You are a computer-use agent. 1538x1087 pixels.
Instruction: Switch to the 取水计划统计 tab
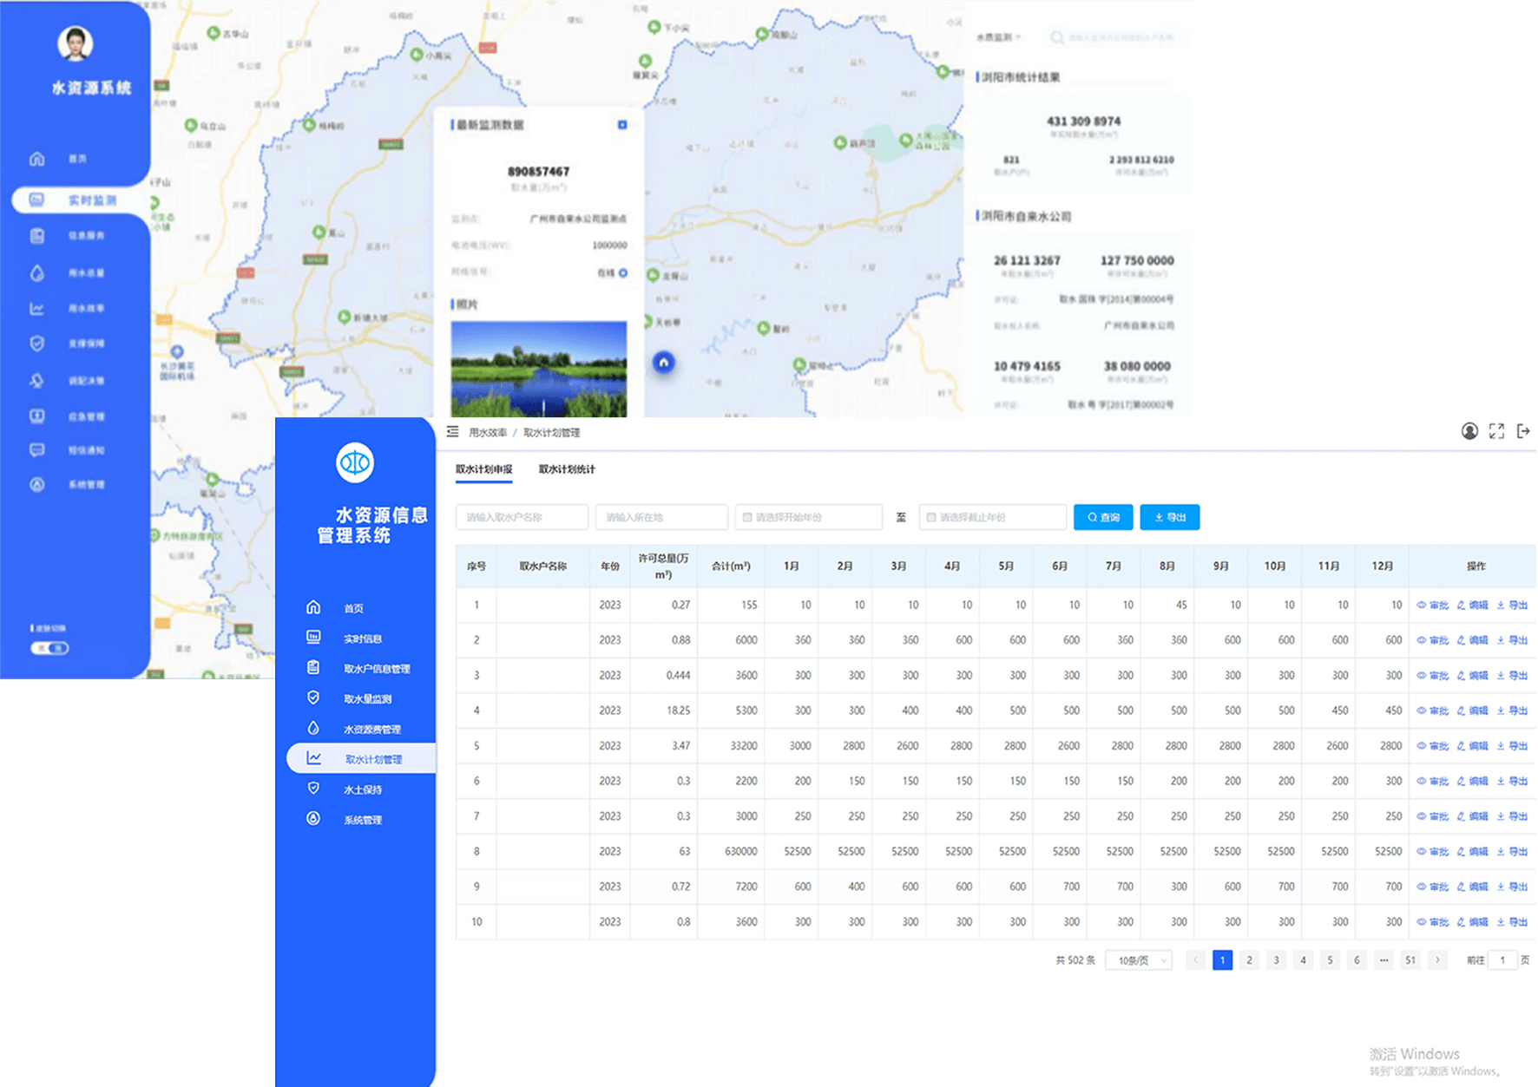(567, 469)
